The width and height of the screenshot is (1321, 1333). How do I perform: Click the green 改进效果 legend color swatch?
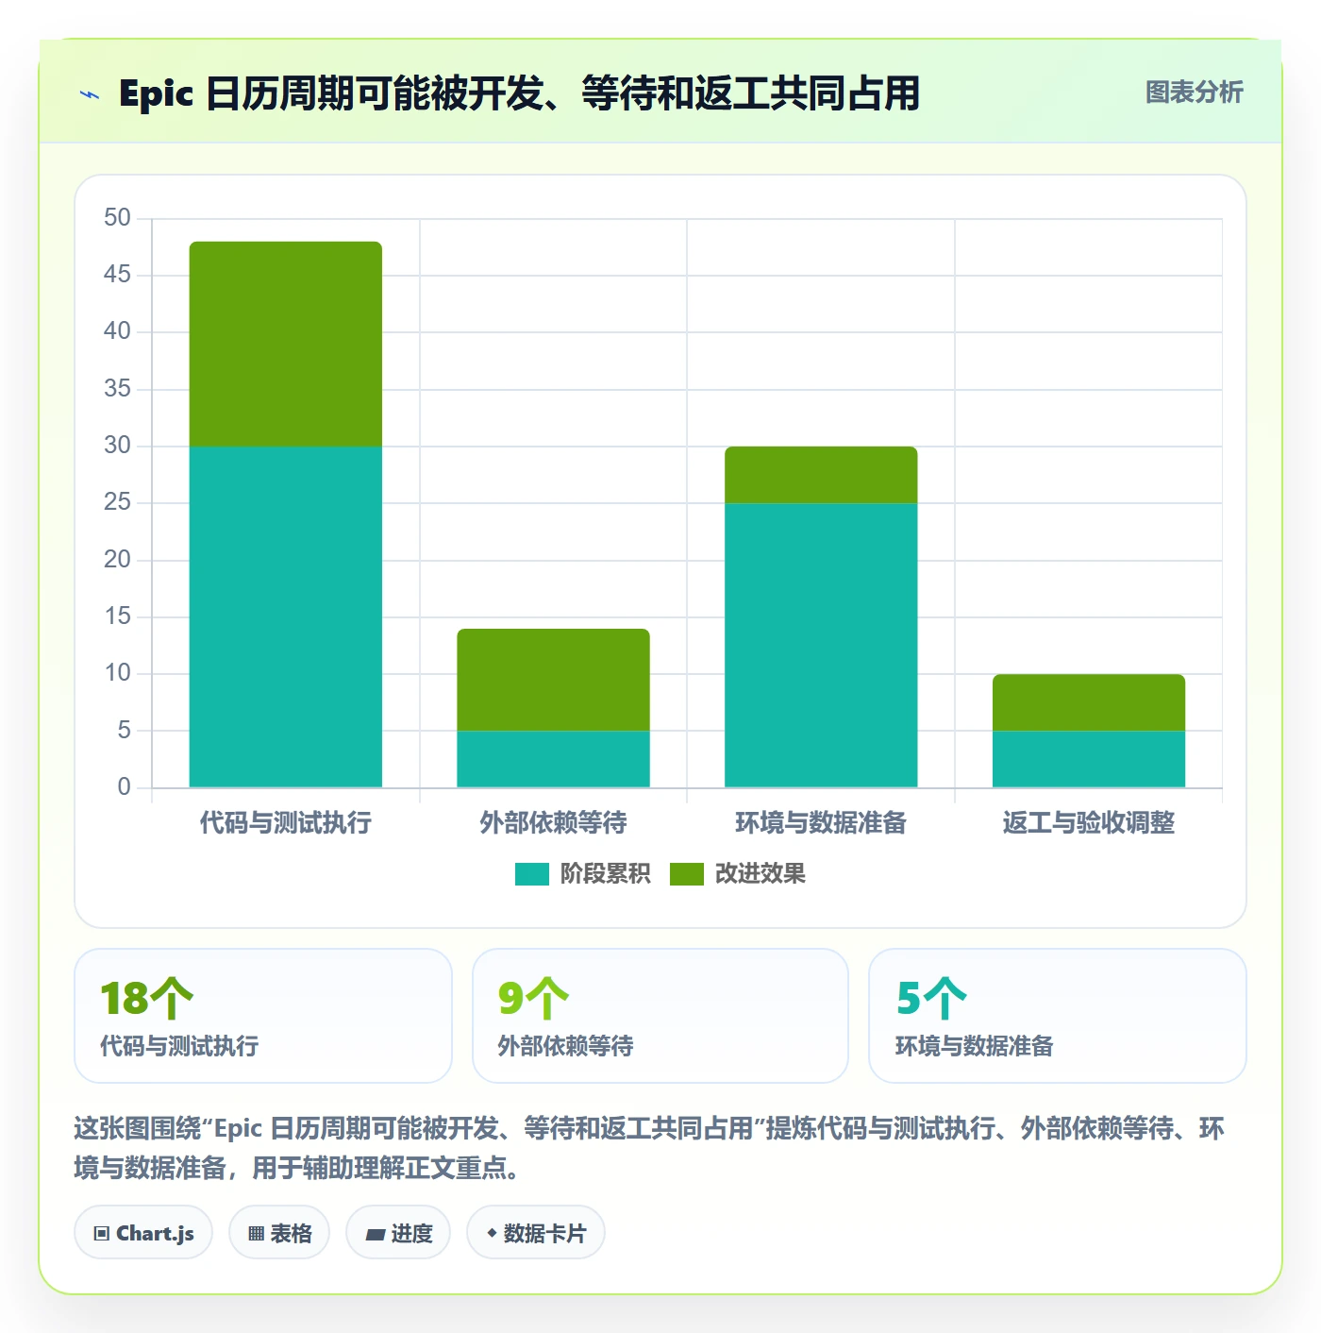(x=687, y=874)
